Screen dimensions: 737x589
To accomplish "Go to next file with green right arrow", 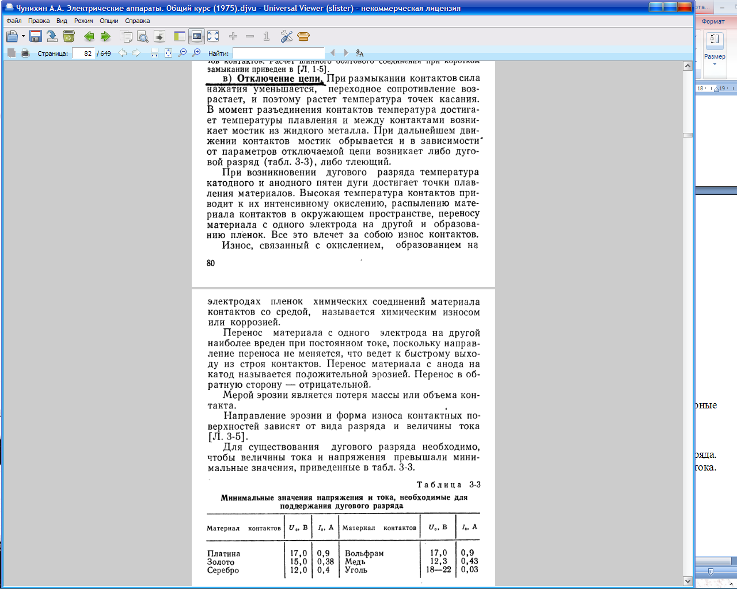I will [105, 36].
